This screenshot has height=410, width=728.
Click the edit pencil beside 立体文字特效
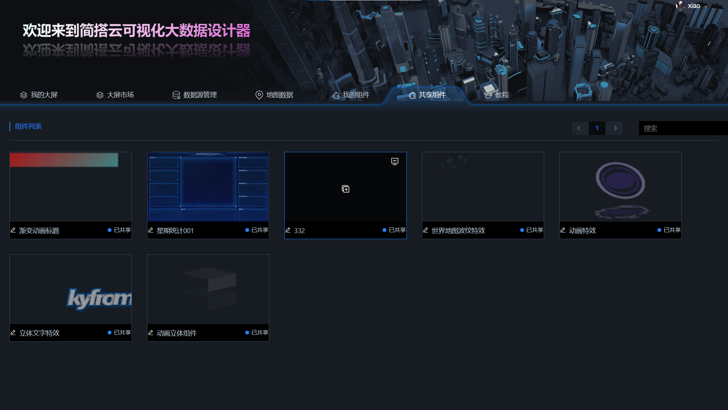[x=13, y=333]
